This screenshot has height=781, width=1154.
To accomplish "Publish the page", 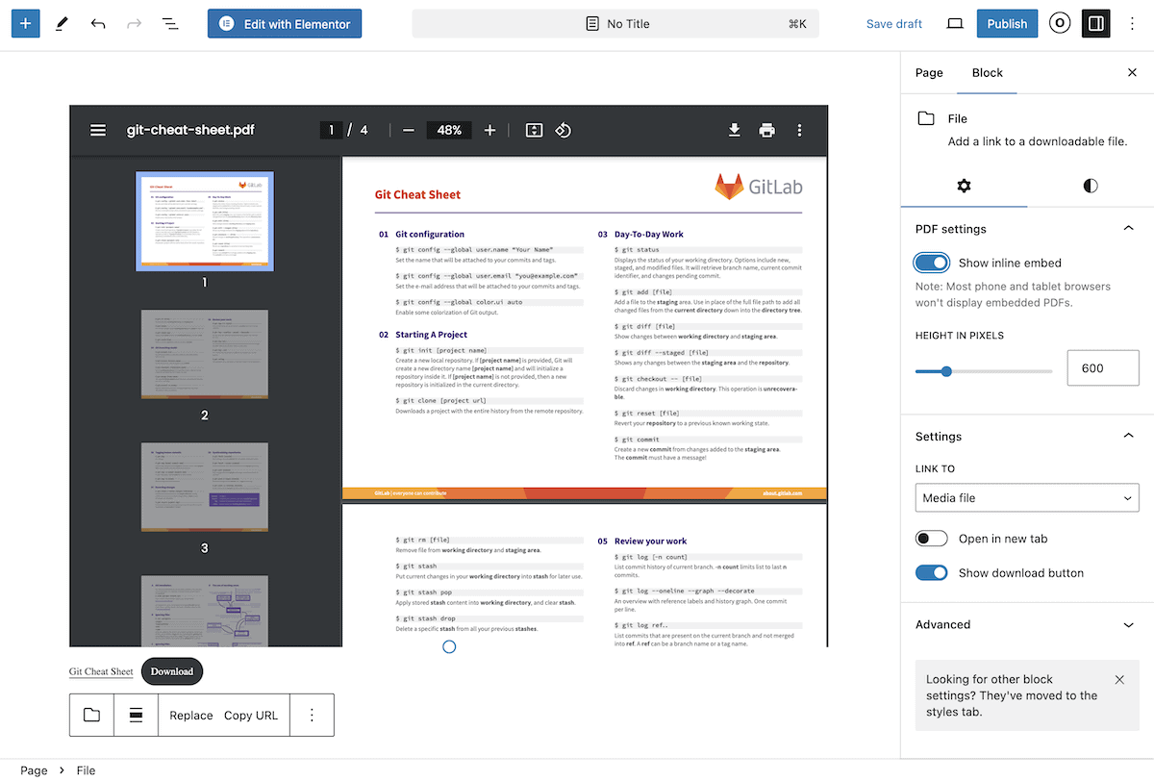I will 1007,24.
